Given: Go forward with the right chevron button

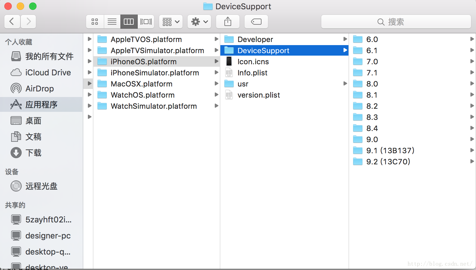Looking at the screenshot, I should pos(28,22).
